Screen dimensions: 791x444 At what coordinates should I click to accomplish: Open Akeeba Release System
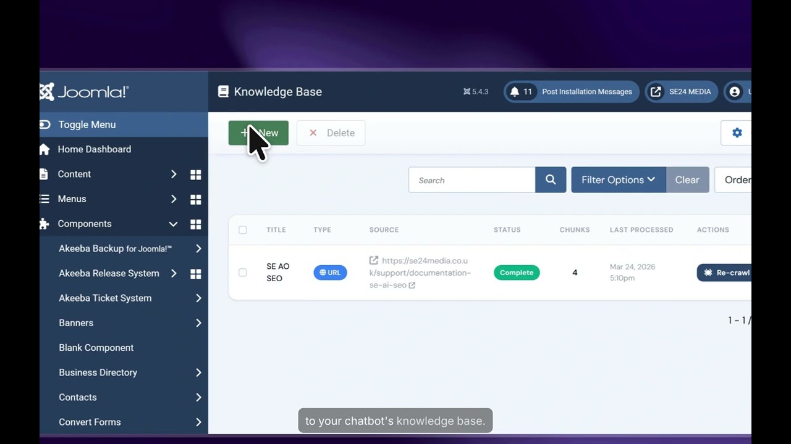109,273
